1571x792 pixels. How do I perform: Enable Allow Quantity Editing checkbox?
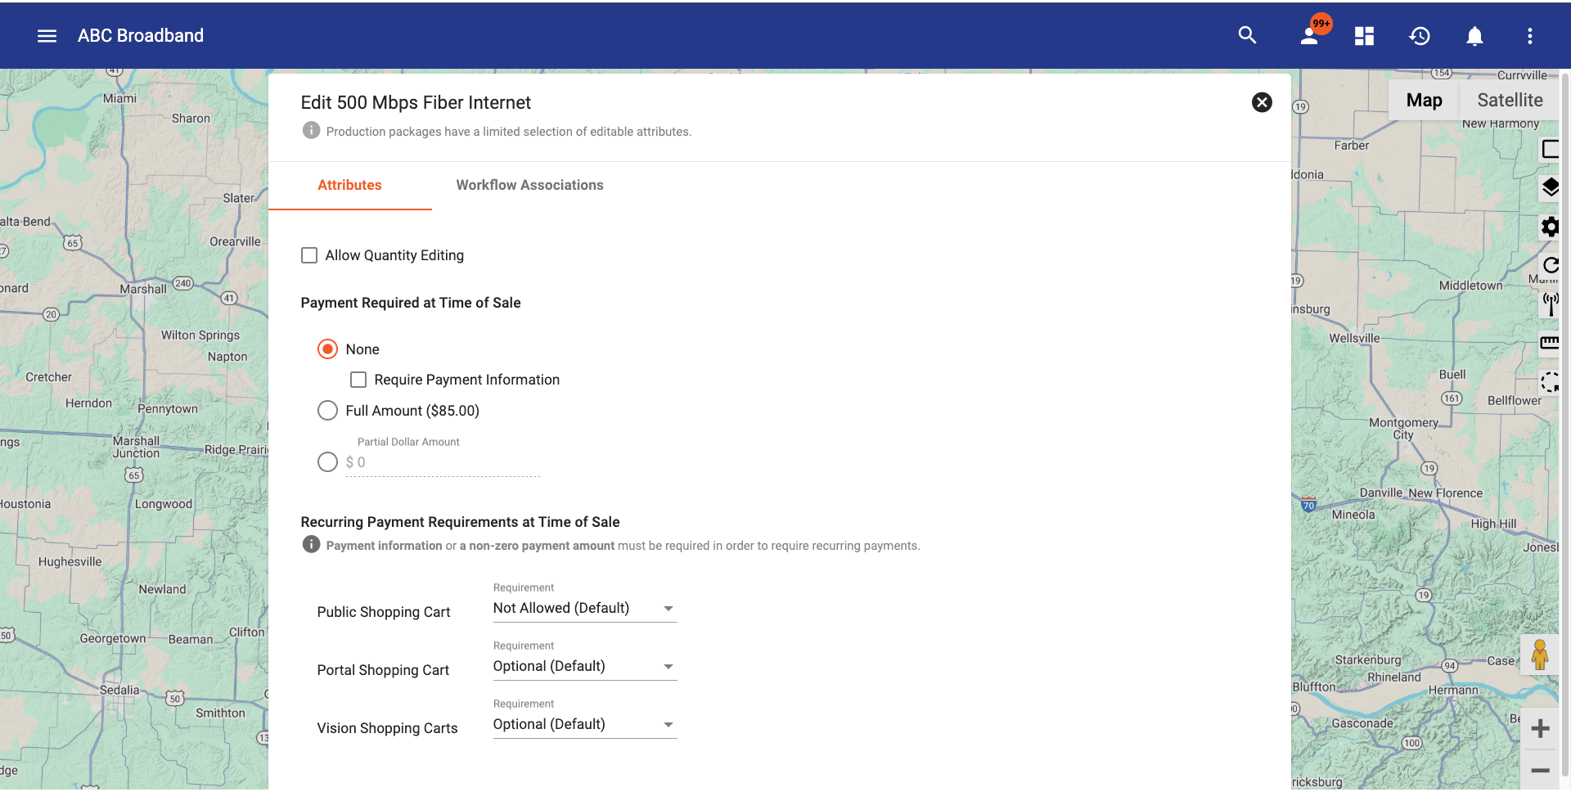click(309, 255)
